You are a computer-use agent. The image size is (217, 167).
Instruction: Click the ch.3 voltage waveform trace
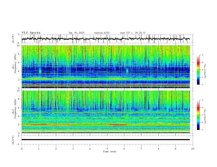tap(105, 140)
